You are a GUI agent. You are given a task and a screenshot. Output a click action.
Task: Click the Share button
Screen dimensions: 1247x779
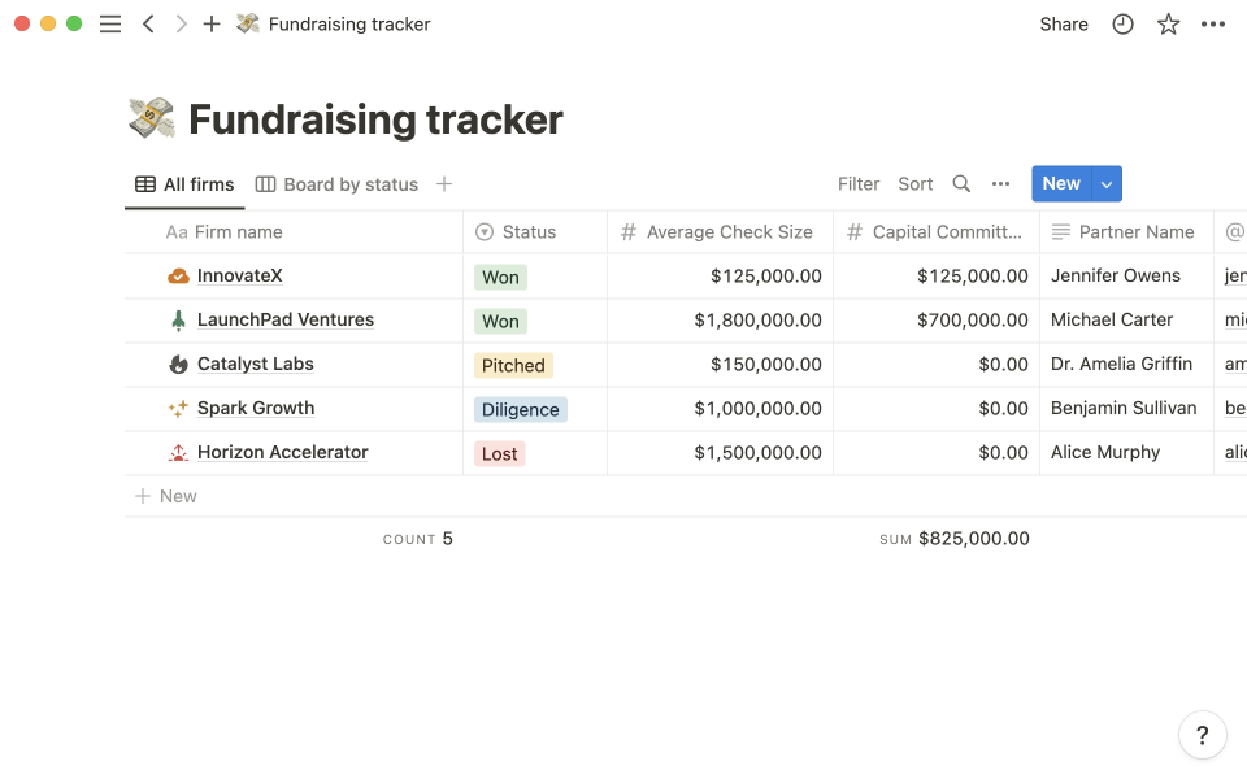(x=1063, y=25)
